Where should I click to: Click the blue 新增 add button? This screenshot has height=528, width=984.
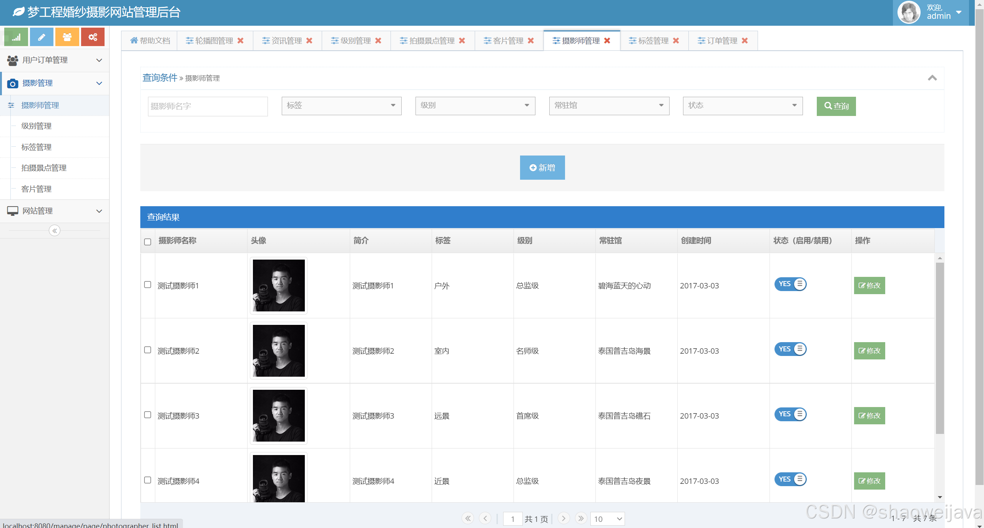(542, 167)
